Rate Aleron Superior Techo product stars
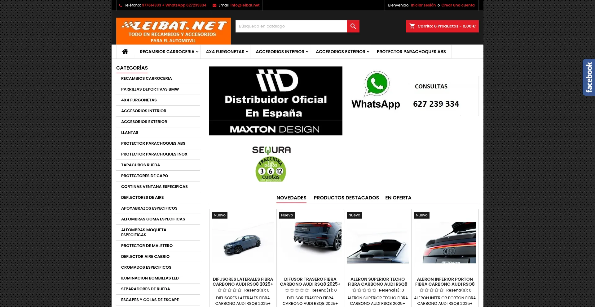 tap(364, 290)
